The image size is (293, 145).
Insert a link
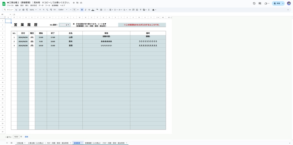pos(130,10)
